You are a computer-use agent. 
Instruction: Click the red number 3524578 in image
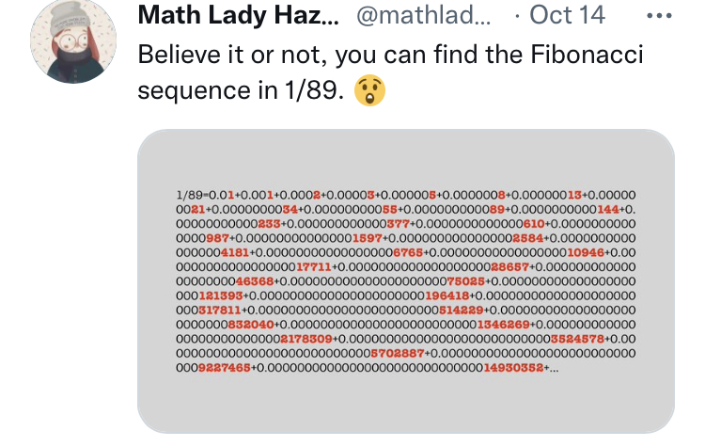point(578,338)
